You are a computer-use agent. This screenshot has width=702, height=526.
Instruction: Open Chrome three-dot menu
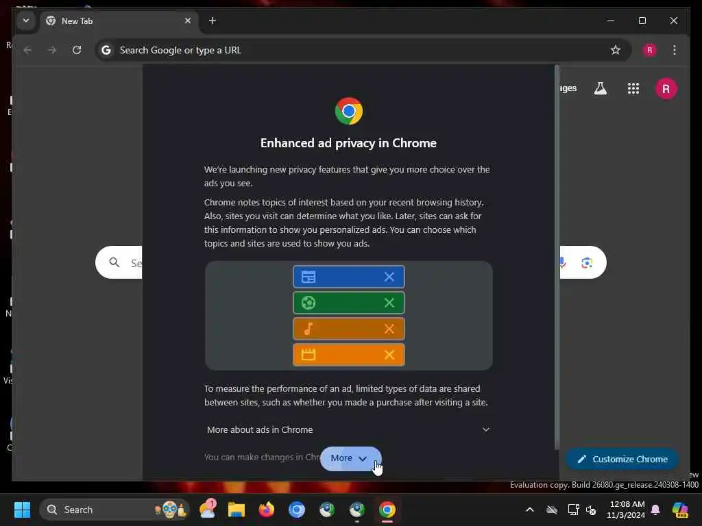click(675, 50)
